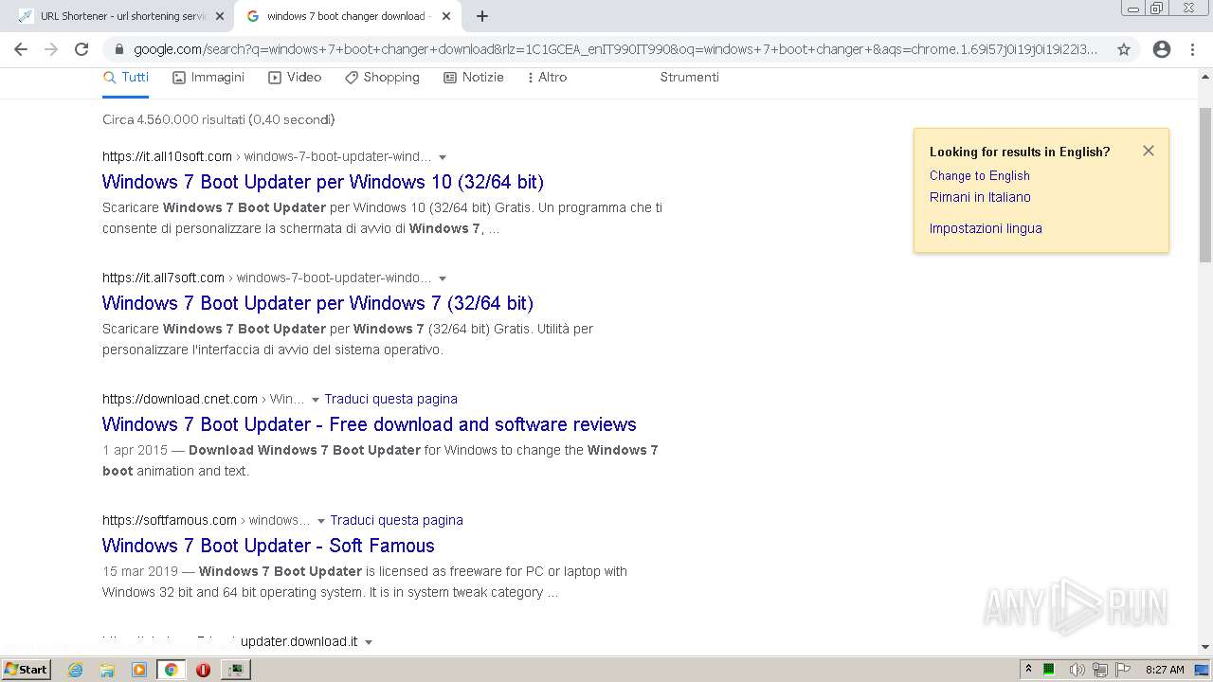Open the Altro more filters menu
Viewport: 1213px width, 682px height.
pos(547,78)
